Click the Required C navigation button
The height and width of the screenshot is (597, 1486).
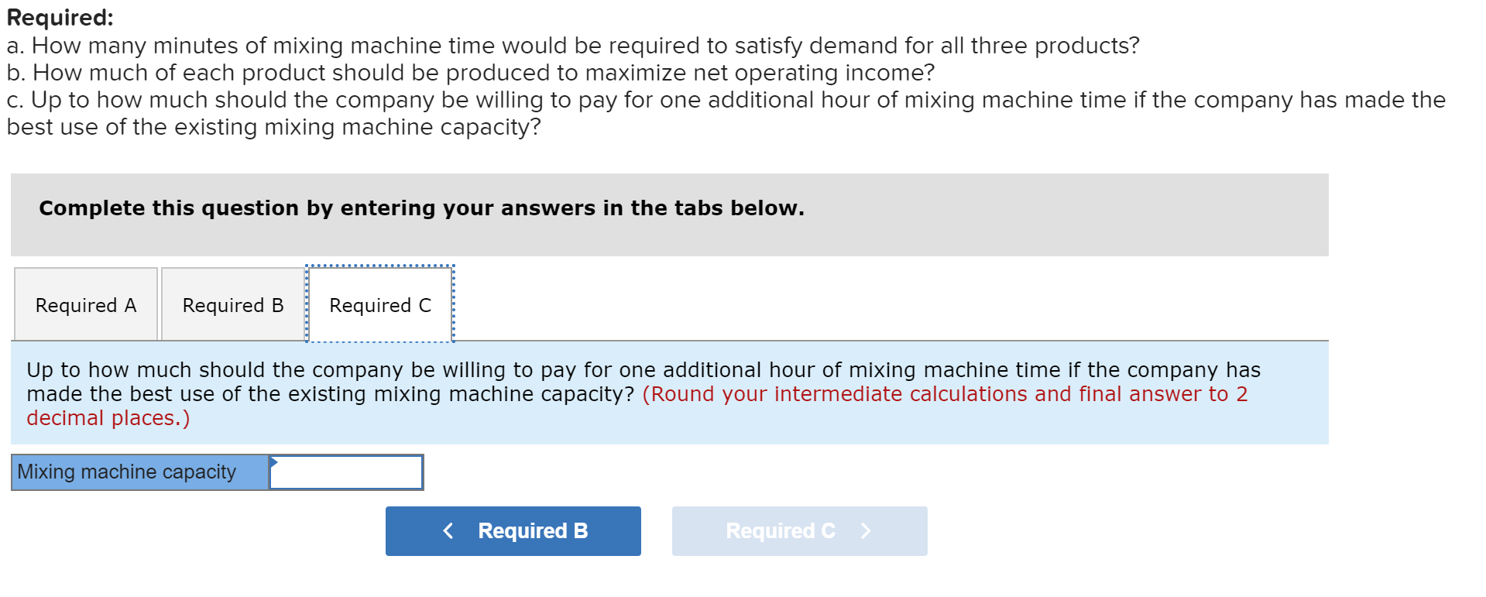(x=799, y=530)
